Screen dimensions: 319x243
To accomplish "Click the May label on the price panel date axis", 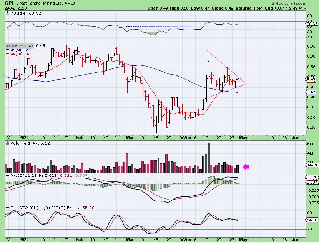I will (x=243, y=138).
